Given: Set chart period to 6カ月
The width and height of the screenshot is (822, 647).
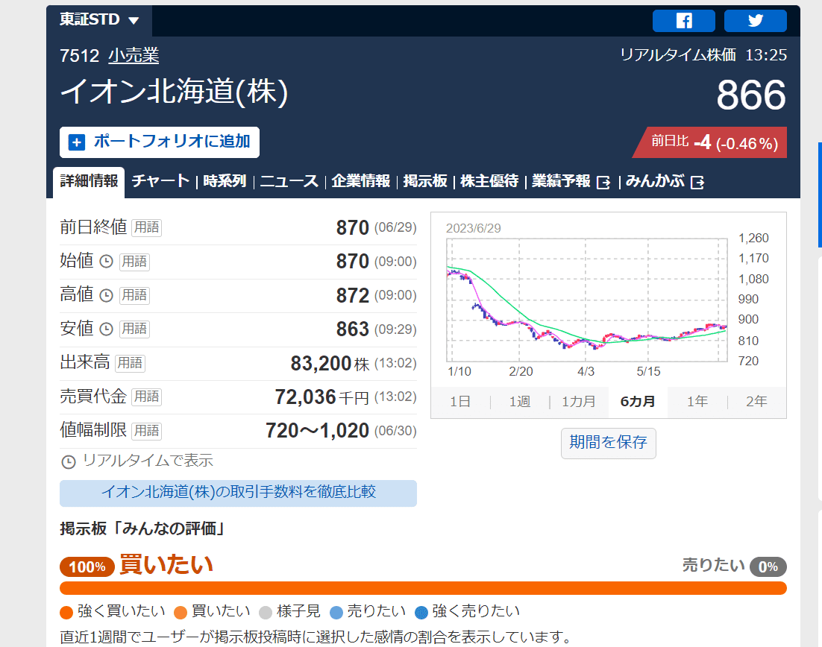Looking at the screenshot, I should coord(638,402).
